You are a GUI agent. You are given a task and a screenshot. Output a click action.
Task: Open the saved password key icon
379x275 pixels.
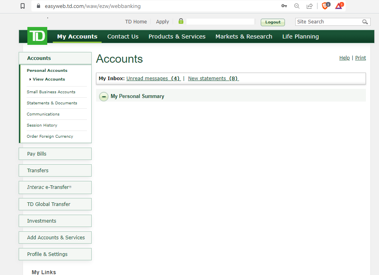tap(284, 6)
